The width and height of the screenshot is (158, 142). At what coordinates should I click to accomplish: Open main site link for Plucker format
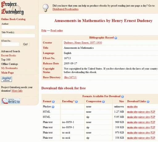(x=132, y=107)
